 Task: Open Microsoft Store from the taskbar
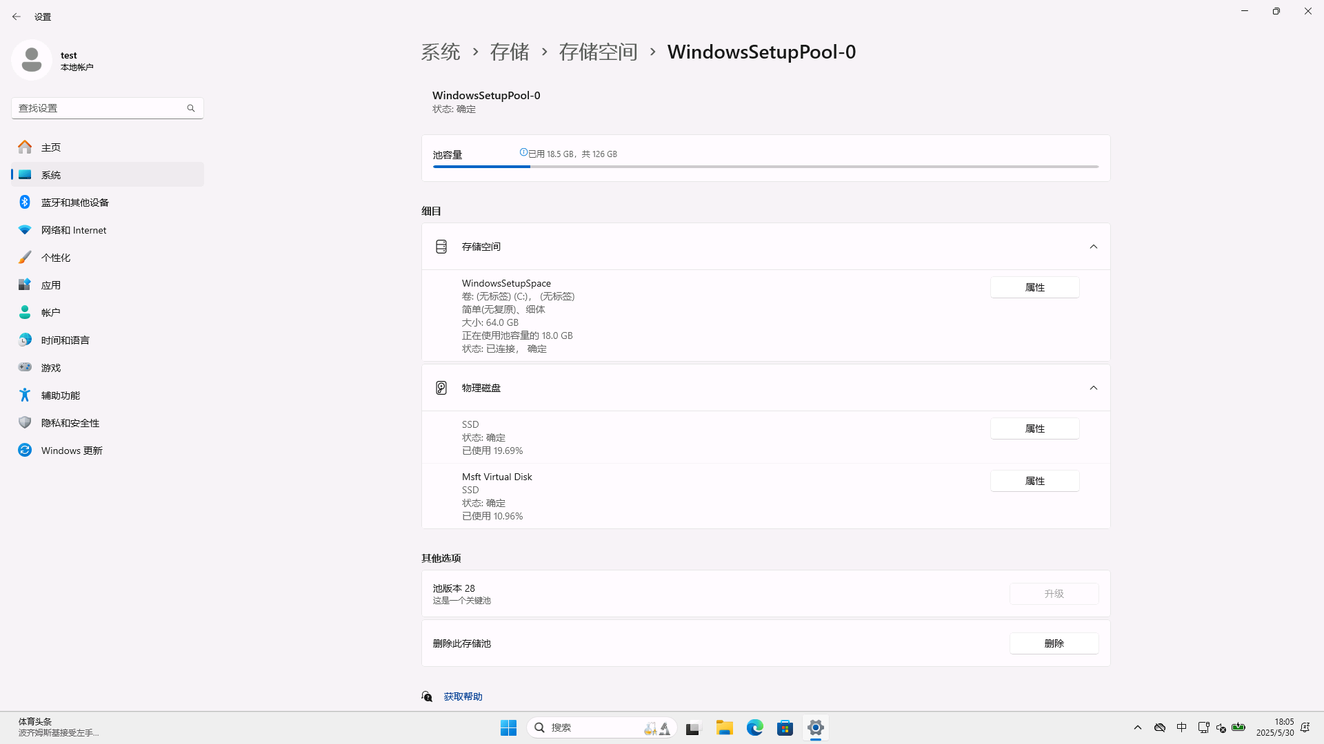coord(785,727)
